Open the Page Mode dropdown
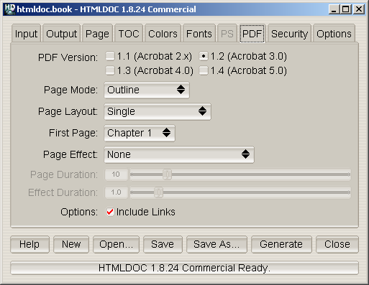The height and width of the screenshot is (285, 369). (x=147, y=90)
